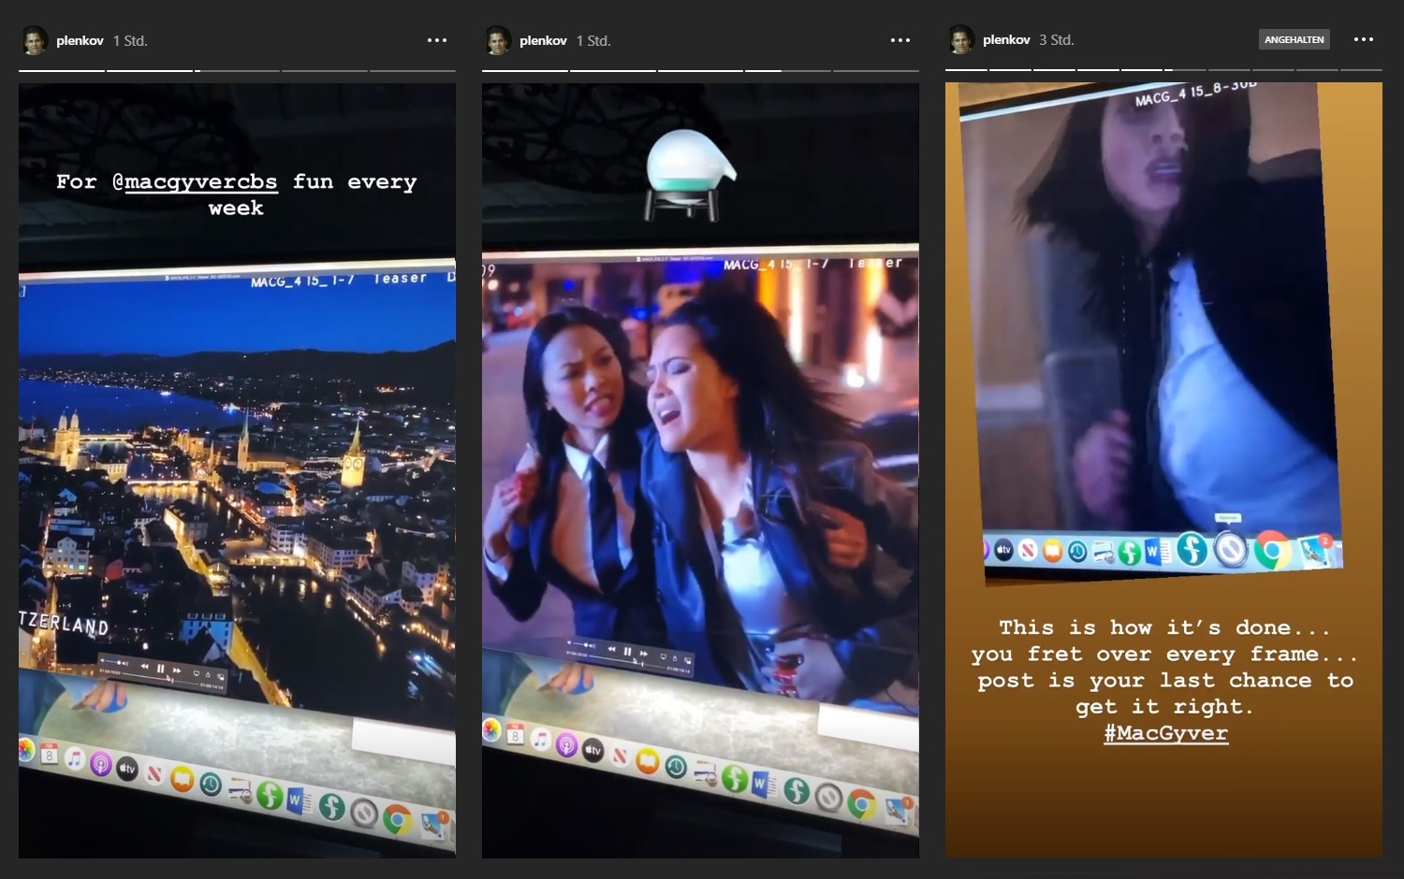Pause video in the middle story's player

click(627, 652)
